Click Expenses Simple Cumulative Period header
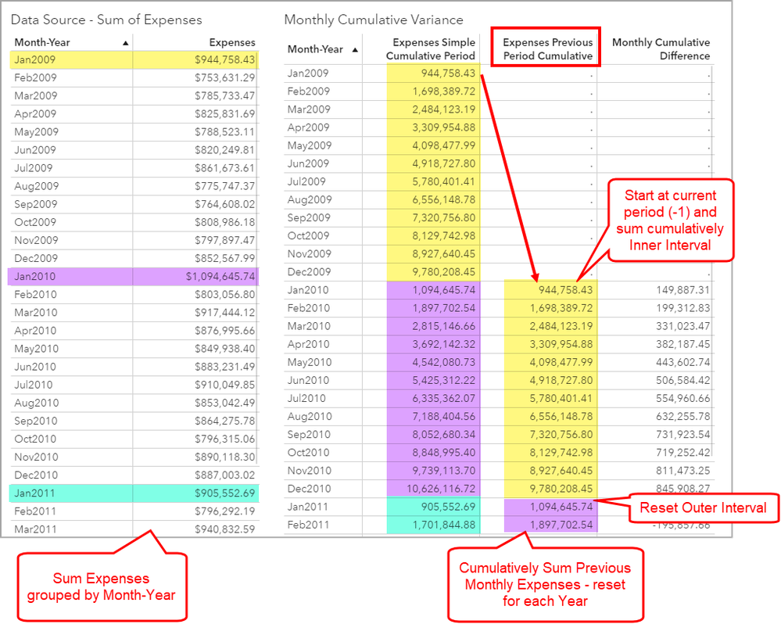The width and height of the screenshot is (781, 624). point(430,48)
